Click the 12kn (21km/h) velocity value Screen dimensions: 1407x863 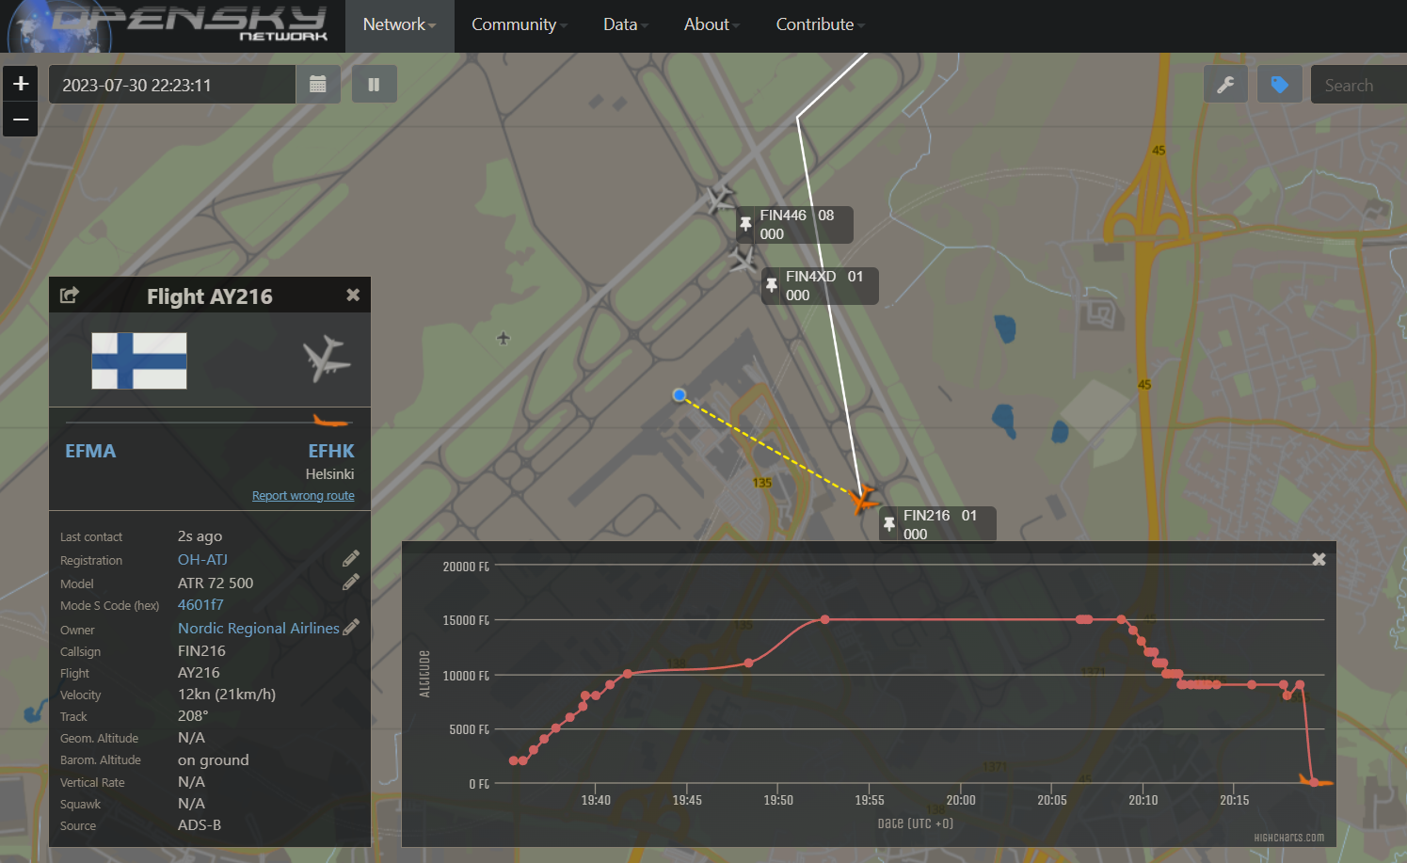pyautogui.click(x=227, y=695)
